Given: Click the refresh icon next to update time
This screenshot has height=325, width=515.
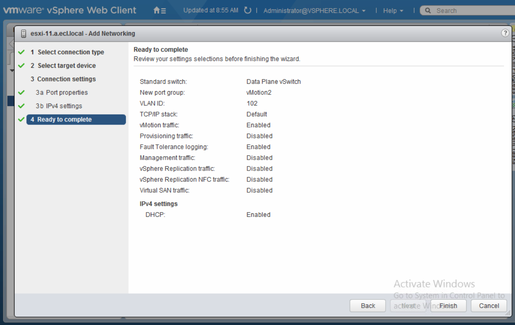Looking at the screenshot, I should click(248, 10).
